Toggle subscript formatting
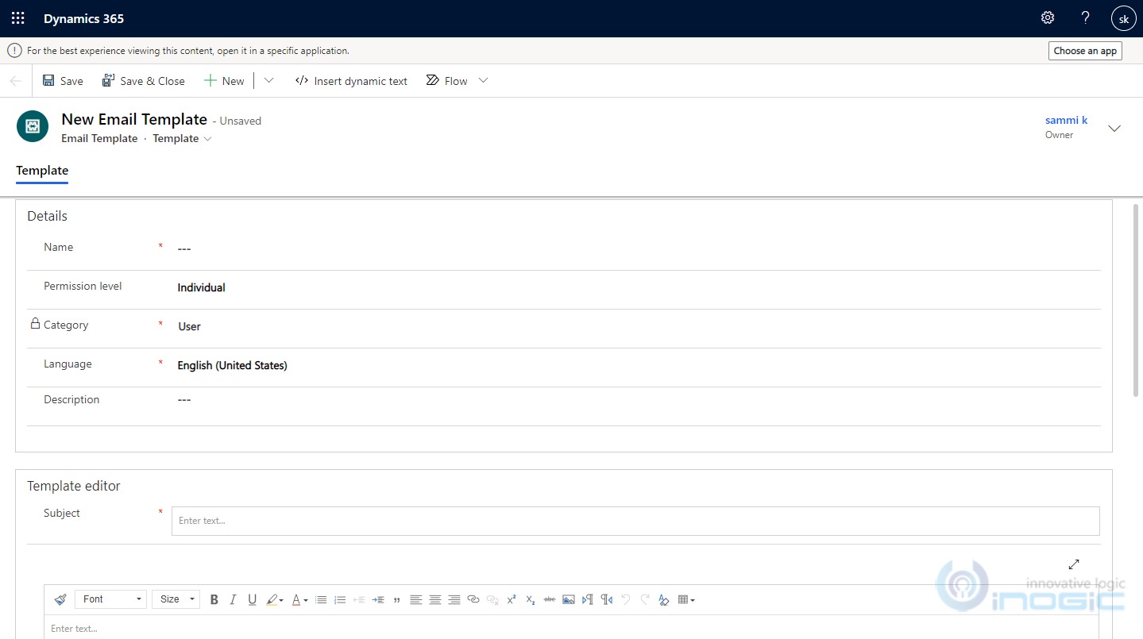The width and height of the screenshot is (1143, 639). 531,599
